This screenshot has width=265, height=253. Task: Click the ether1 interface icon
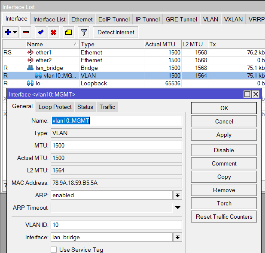(x=30, y=52)
